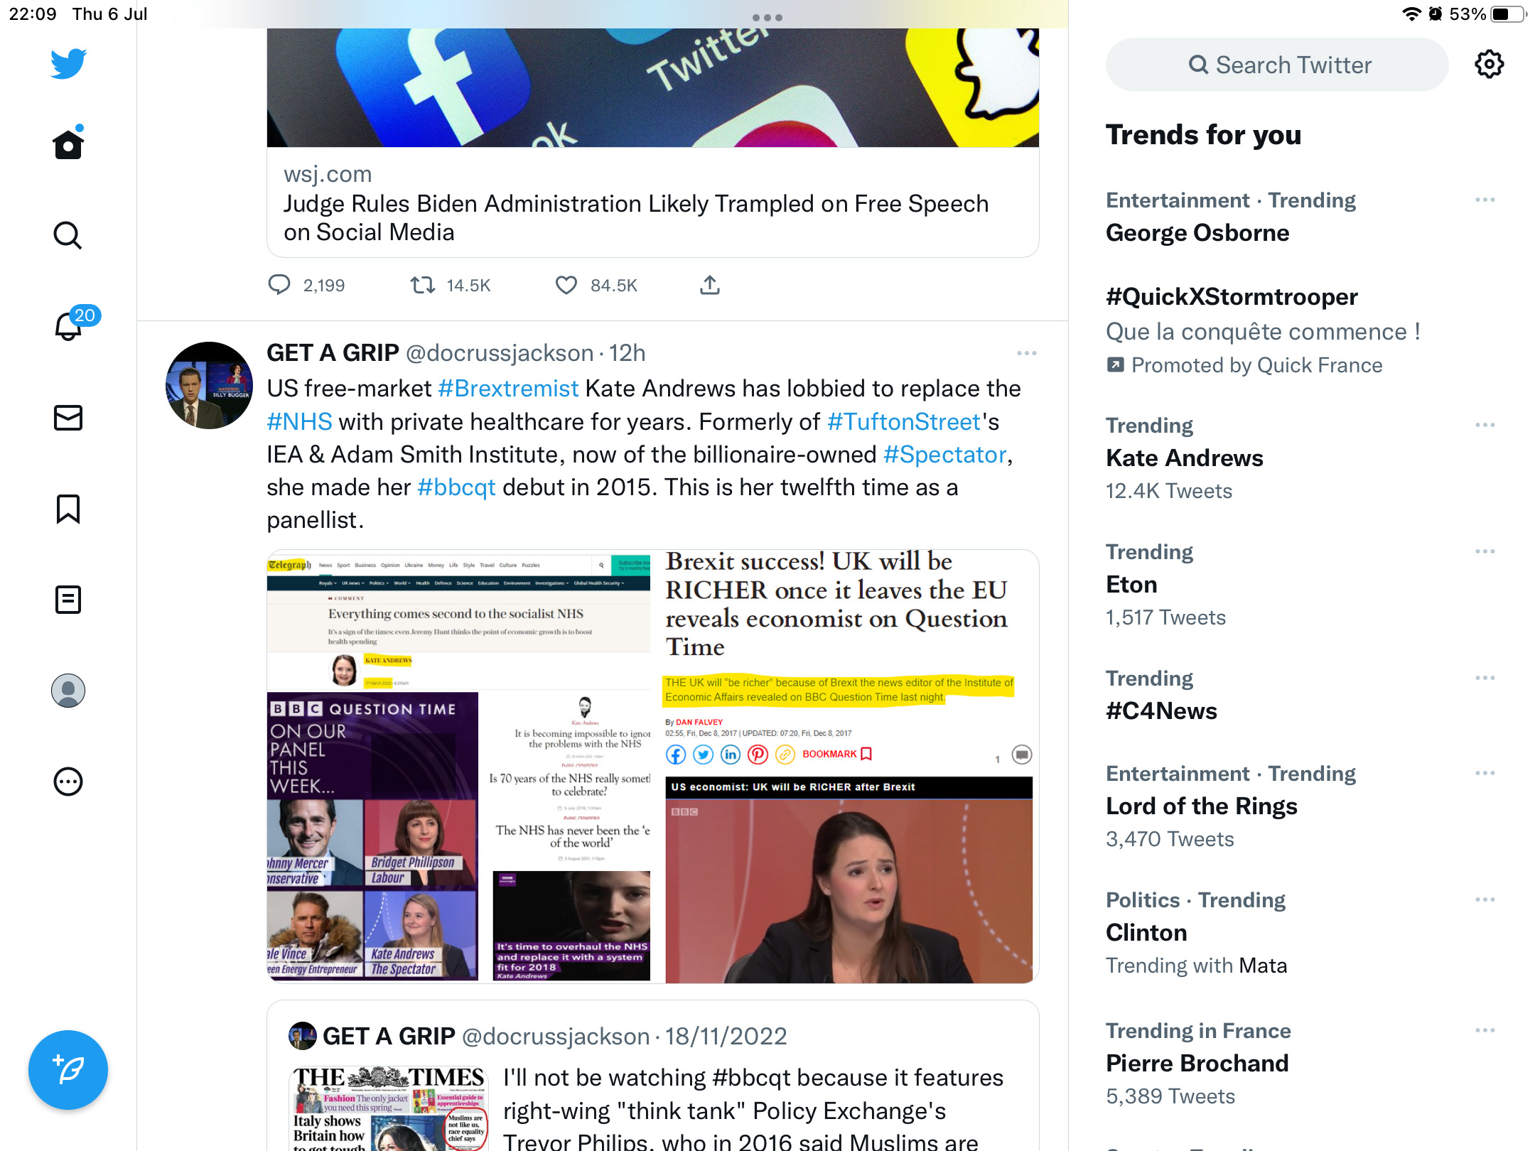Open the Profile avatar icon in sidebar
Image resolution: width=1535 pixels, height=1151 pixels.
tap(68, 691)
